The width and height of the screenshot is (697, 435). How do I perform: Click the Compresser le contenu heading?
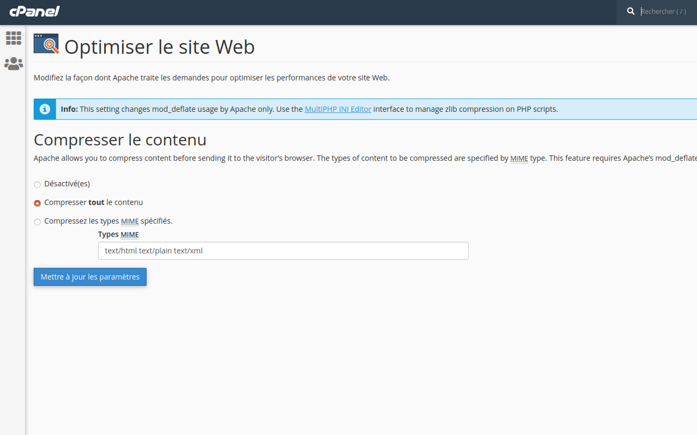coord(120,140)
